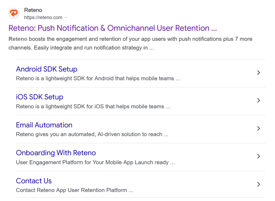The height and width of the screenshot is (201, 275).
Task: Click the Reteno site name above the URL
Action: [33, 10]
